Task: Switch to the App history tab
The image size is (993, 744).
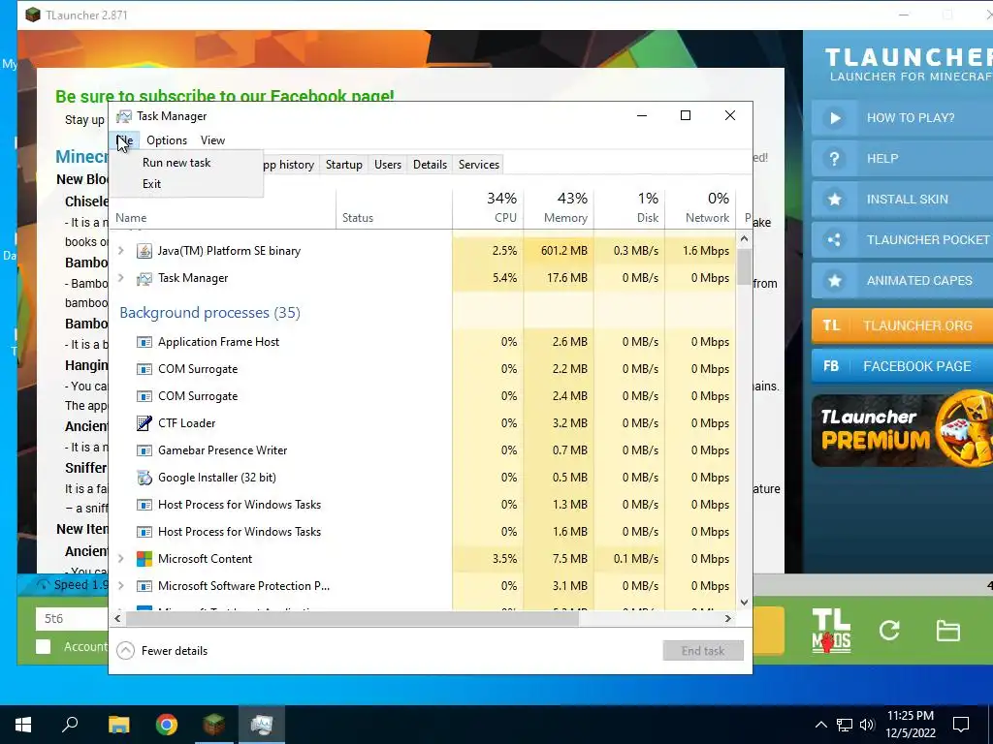Action: pyautogui.click(x=288, y=165)
